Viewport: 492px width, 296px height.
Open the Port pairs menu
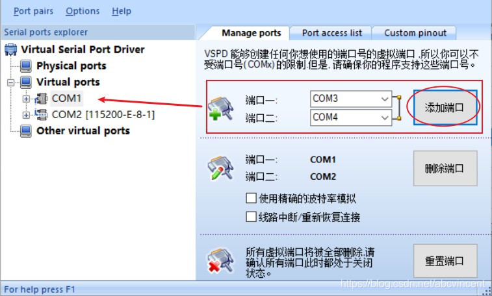tap(33, 11)
